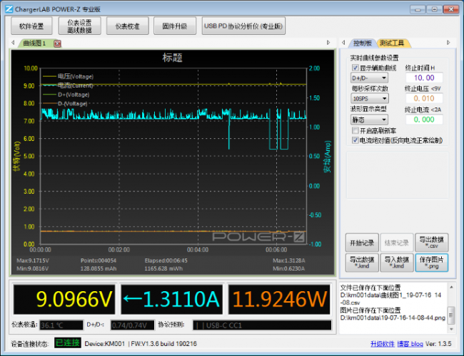Click the right tab scroll arrow of chart tabs

[x=328, y=43]
